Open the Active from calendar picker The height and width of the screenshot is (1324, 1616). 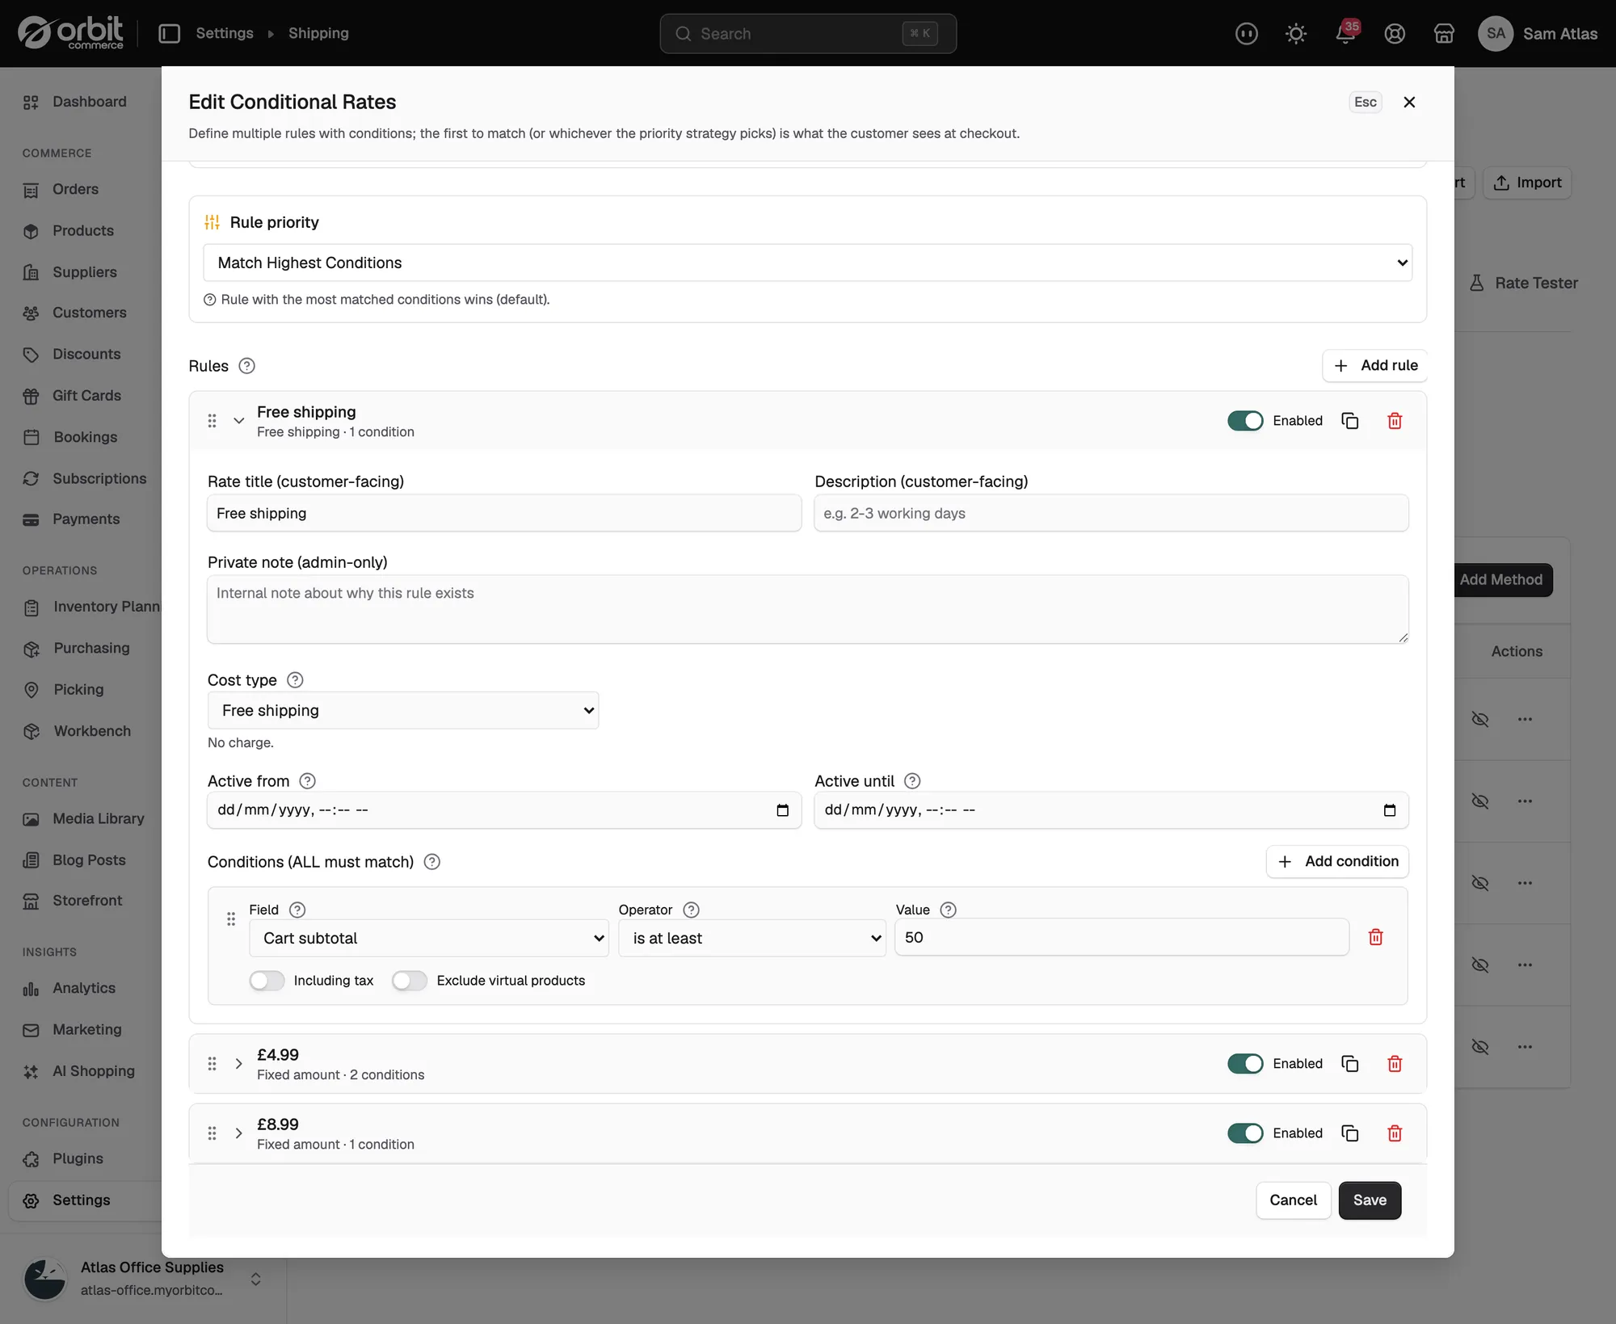coord(782,810)
